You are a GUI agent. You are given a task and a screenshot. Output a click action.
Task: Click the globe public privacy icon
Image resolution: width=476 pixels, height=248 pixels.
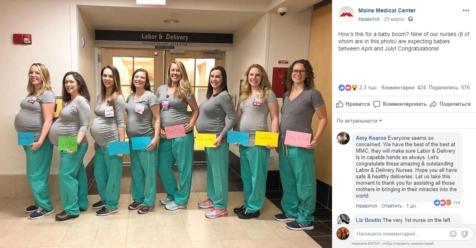(x=411, y=19)
